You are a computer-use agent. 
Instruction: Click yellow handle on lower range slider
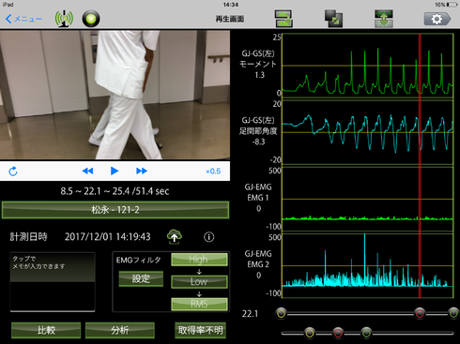(x=310, y=333)
